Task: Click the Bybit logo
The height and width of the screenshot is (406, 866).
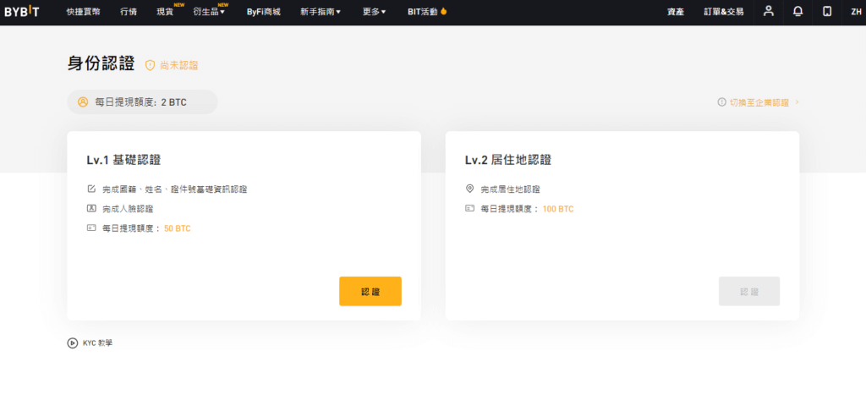Action: (22, 12)
